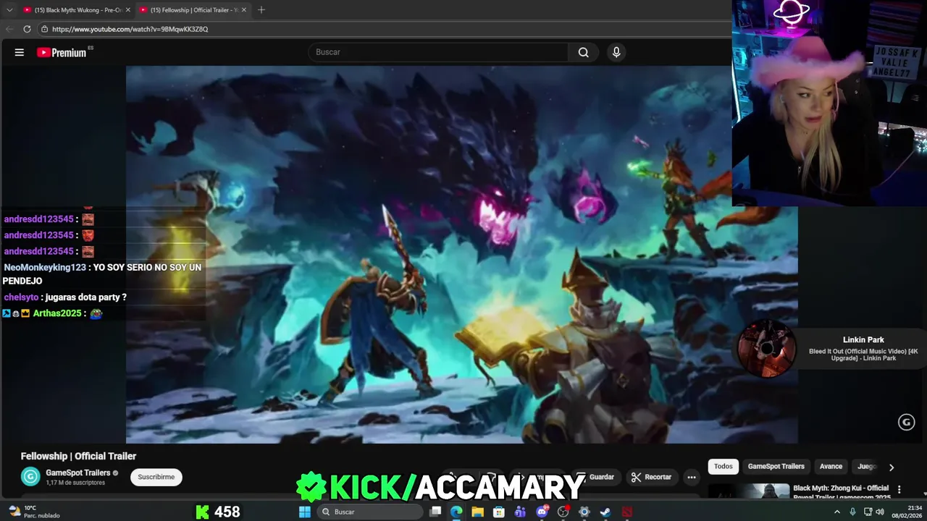Close the Black Myth: Wukong tab
Screen dimensions: 927x521
click(128, 9)
